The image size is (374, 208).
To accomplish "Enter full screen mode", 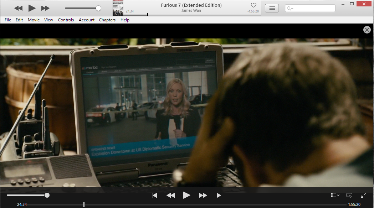I will tap(364, 196).
